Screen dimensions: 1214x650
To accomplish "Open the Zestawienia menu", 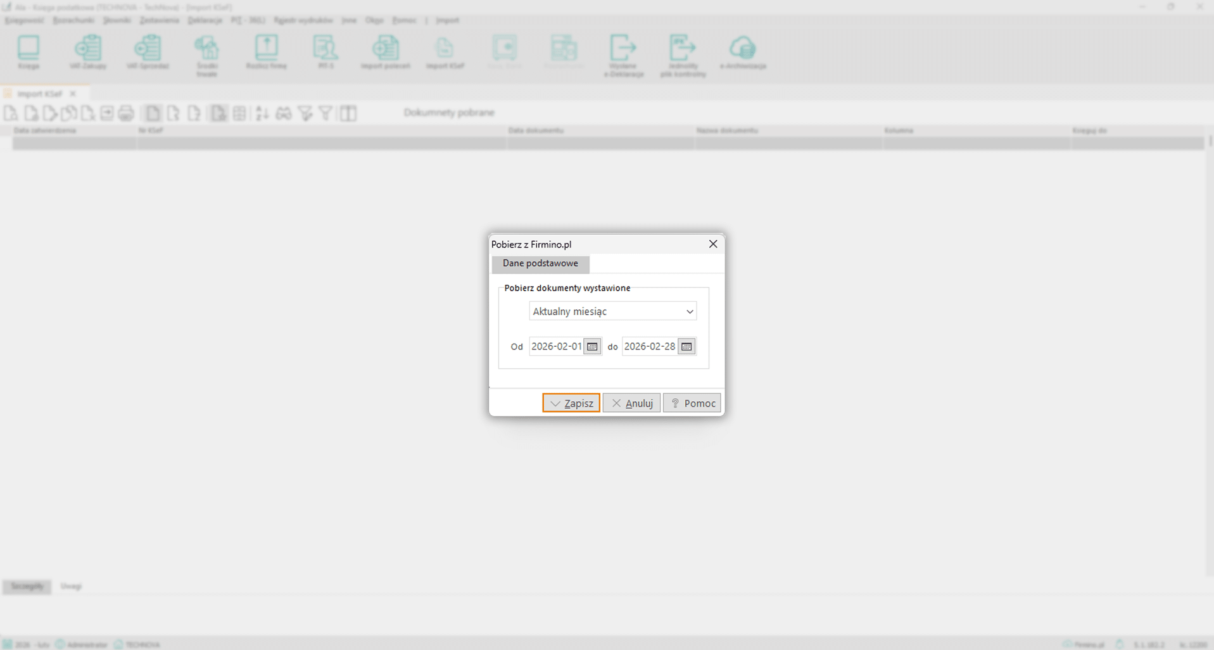I will click(x=159, y=20).
